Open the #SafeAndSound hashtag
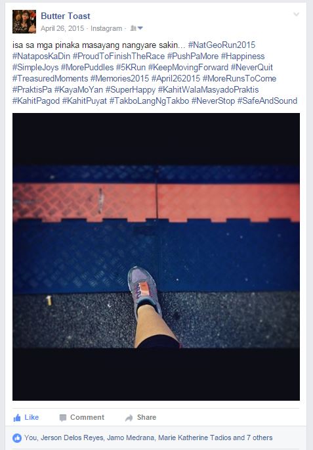Screen dimensions: 313x450 [267, 101]
